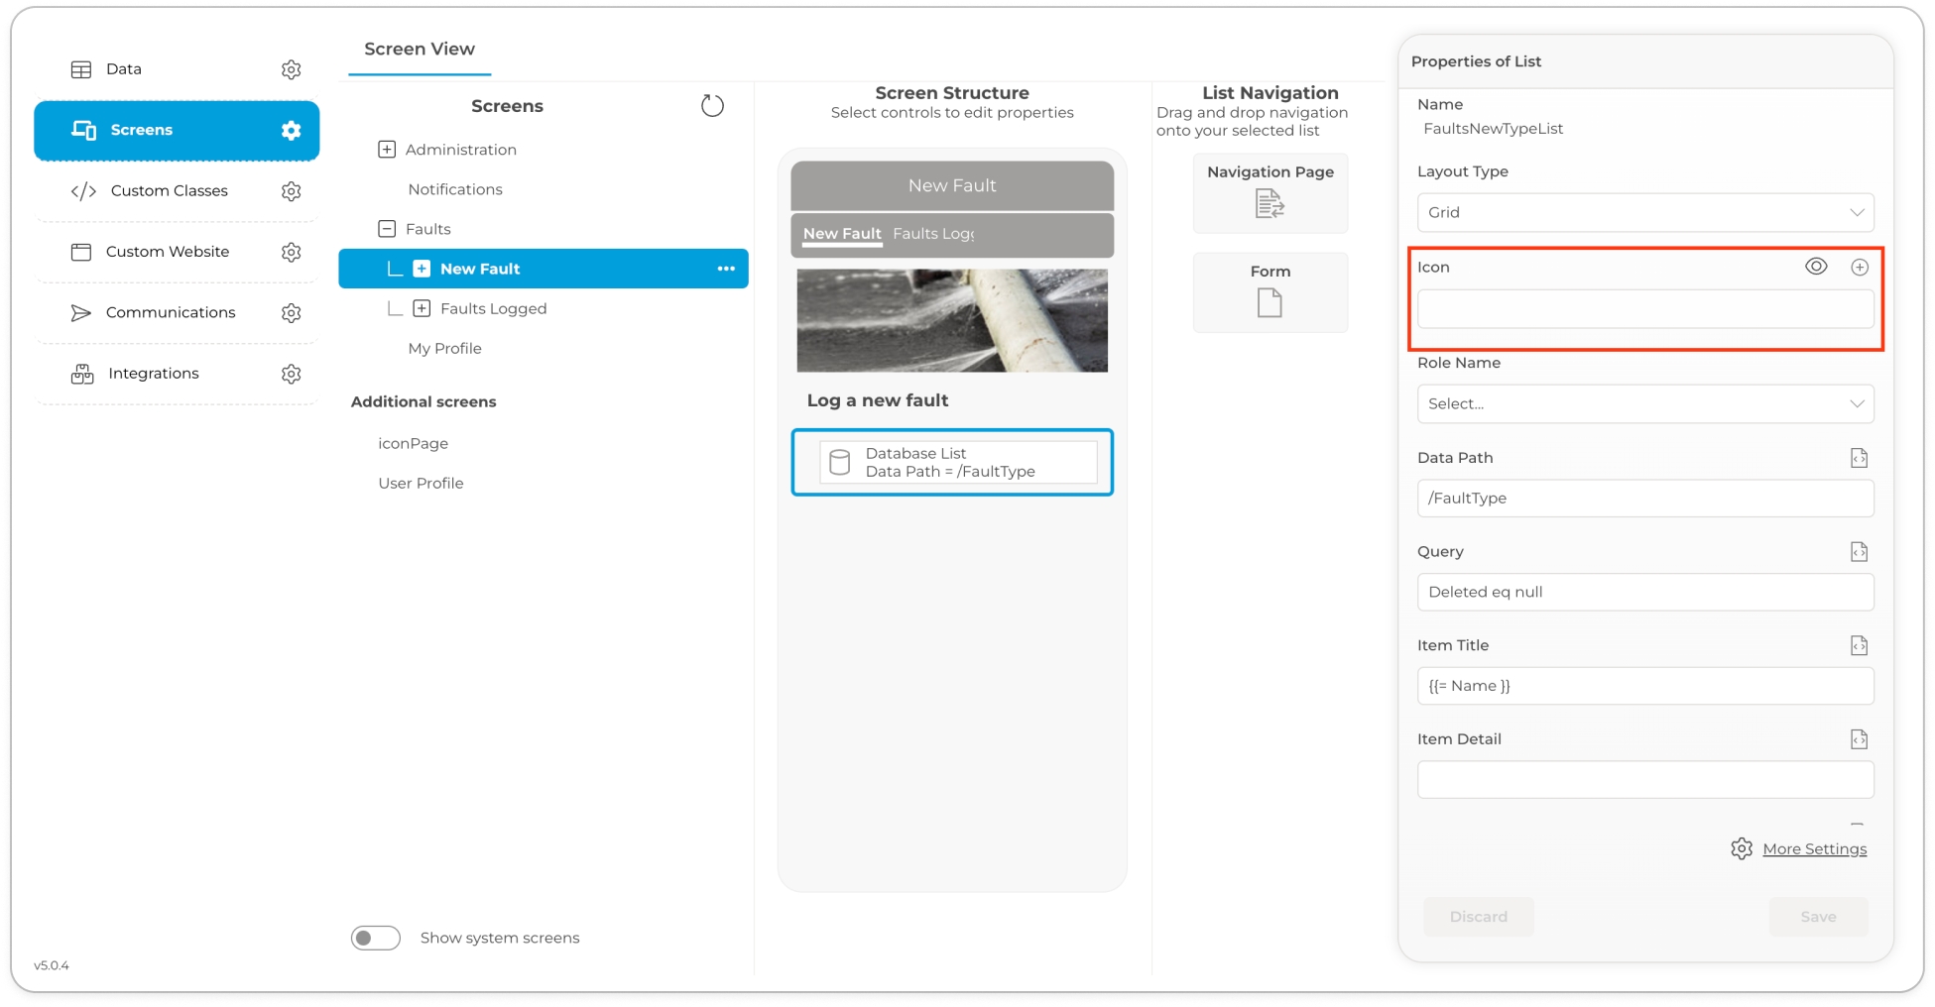
Task: Expand the Administration tree node
Action: (x=387, y=150)
